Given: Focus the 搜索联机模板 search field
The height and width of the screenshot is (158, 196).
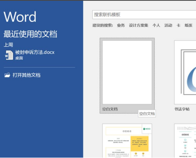Looking at the screenshot, I should coord(144,14).
